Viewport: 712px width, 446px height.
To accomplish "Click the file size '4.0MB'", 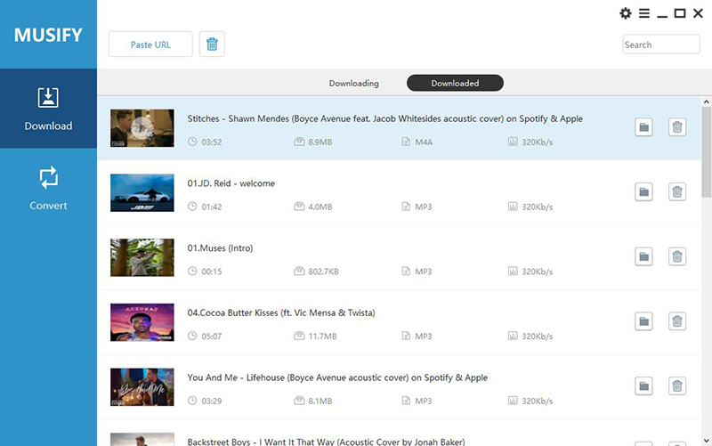I will point(320,207).
